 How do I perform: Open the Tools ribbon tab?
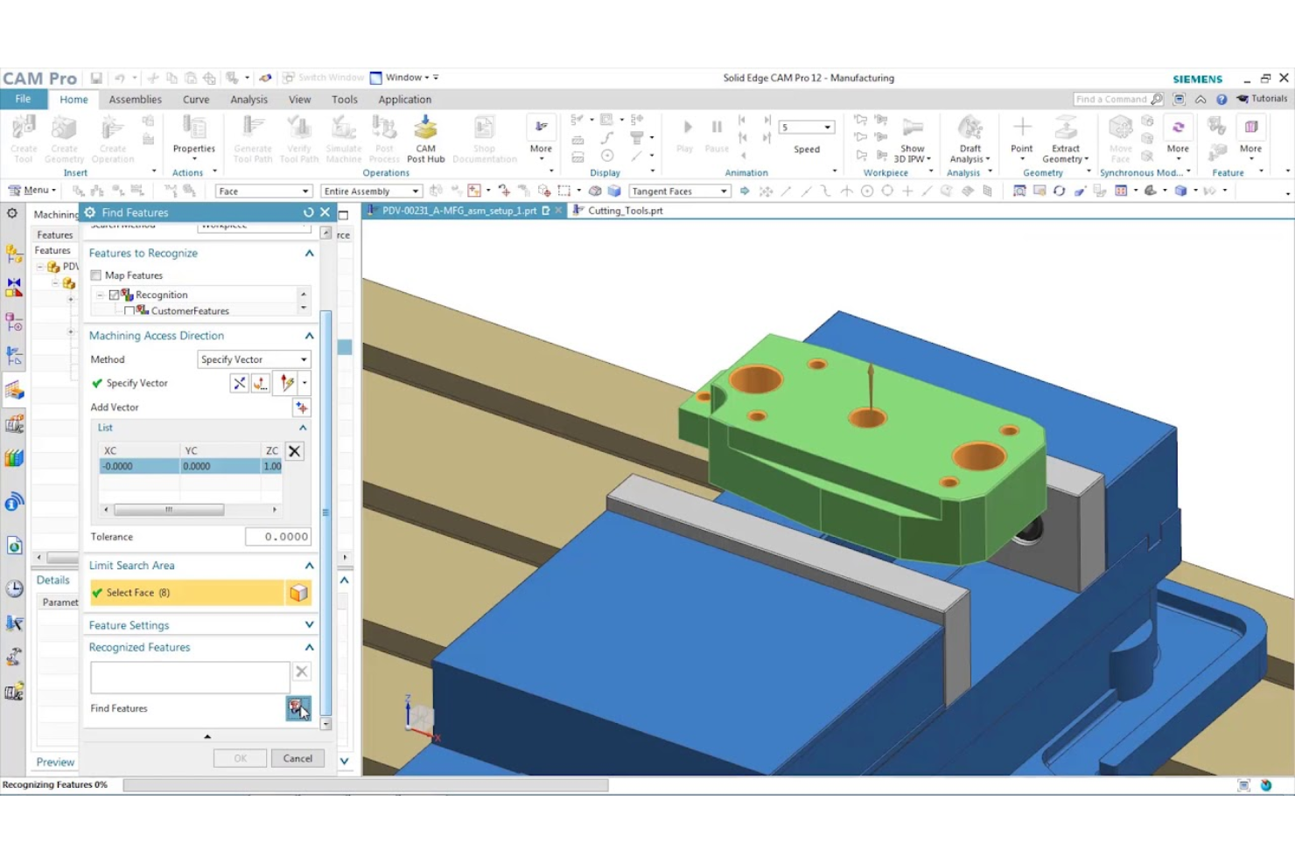pos(345,100)
